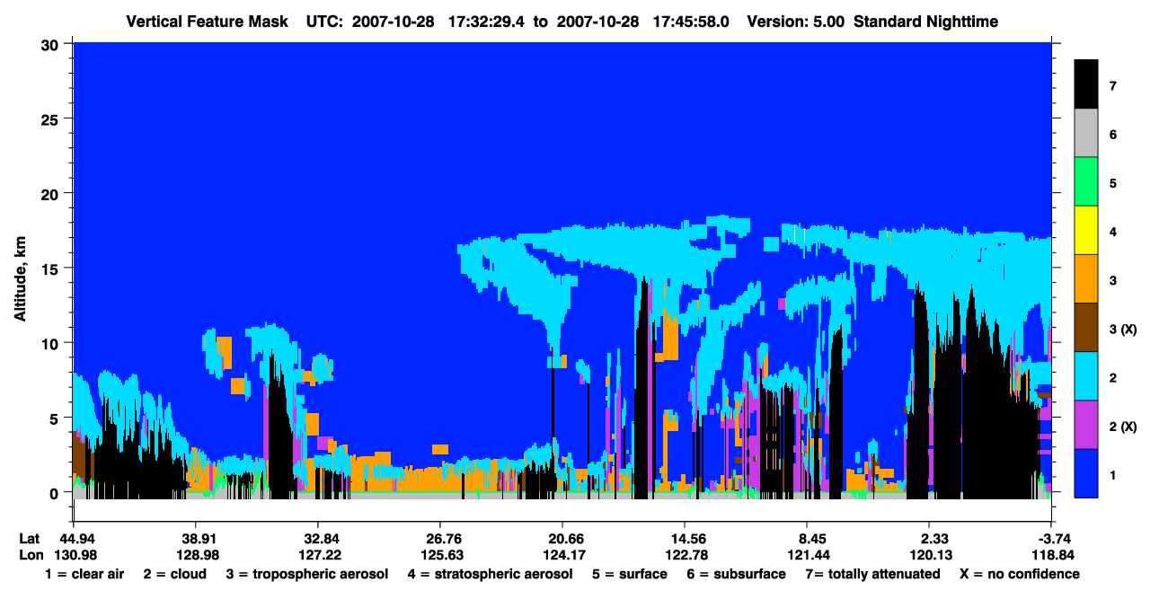Click latitude value 38.91
The width and height of the screenshot is (1168, 599).
(197, 538)
